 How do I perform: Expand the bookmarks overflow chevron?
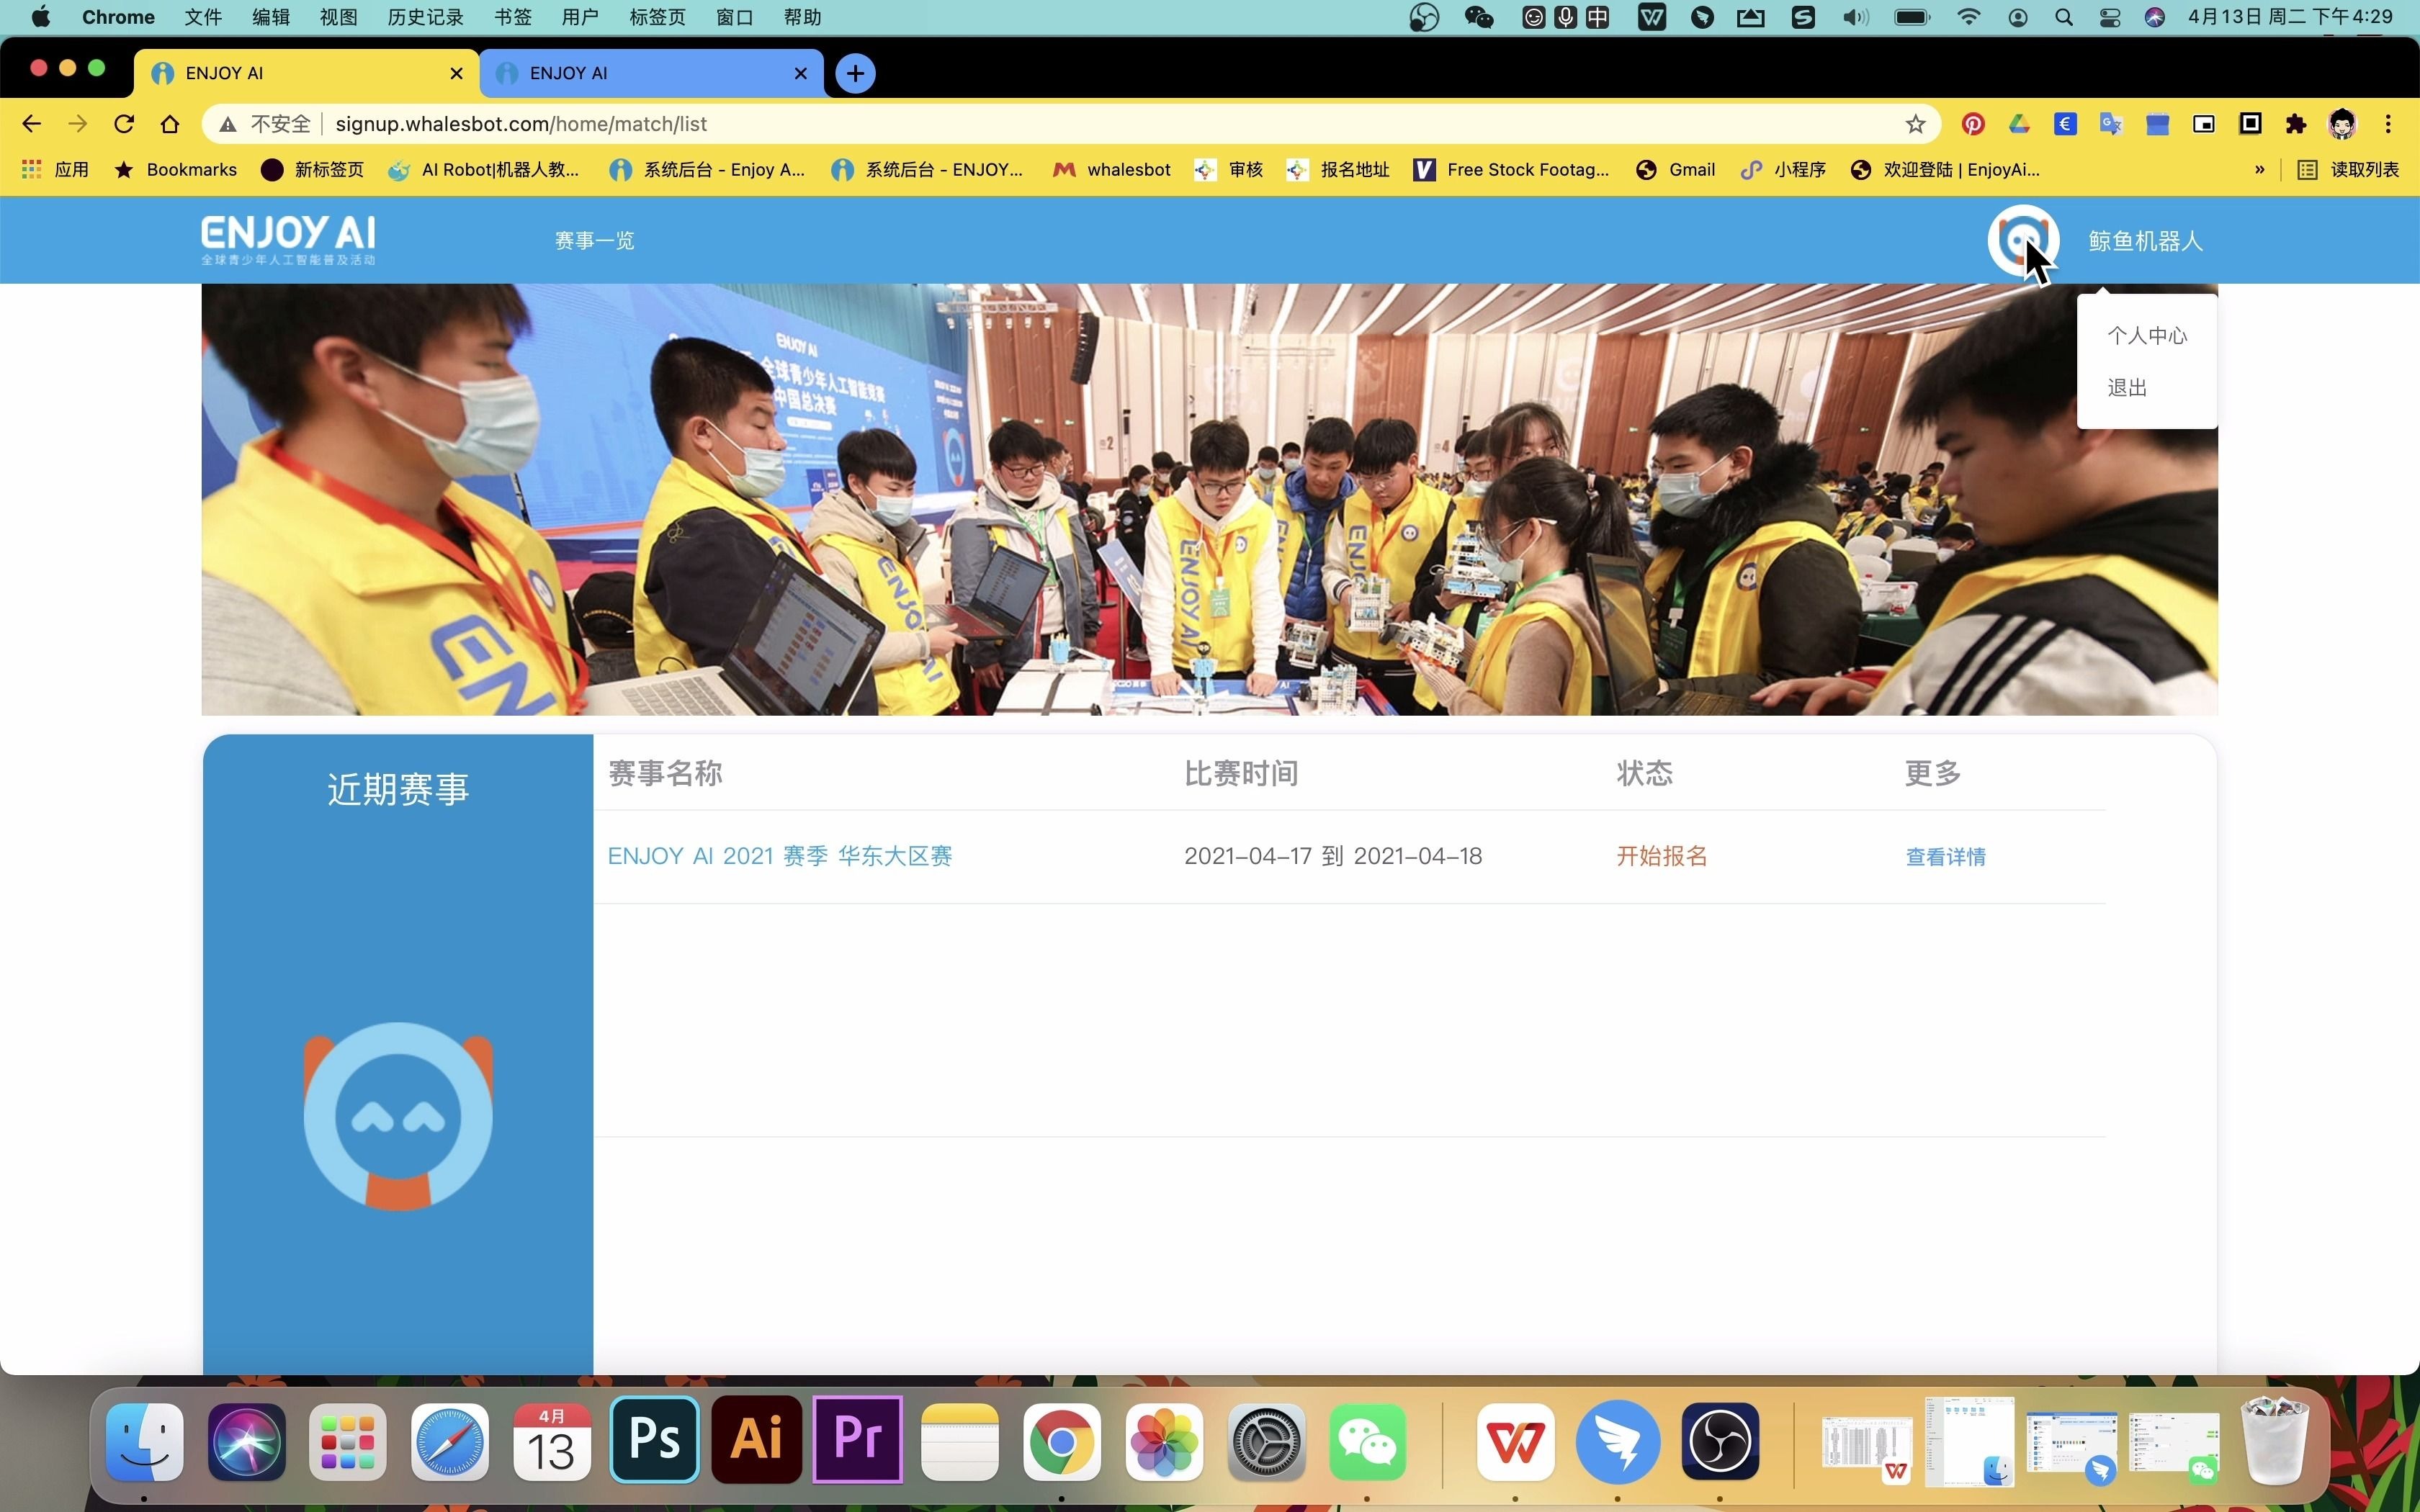(2258, 170)
